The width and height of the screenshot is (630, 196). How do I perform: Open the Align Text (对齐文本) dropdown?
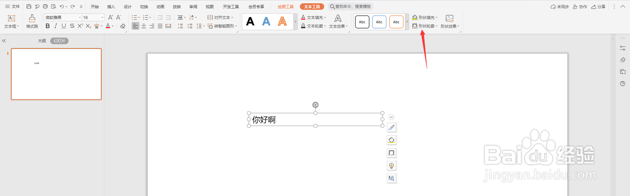pyautogui.click(x=220, y=17)
